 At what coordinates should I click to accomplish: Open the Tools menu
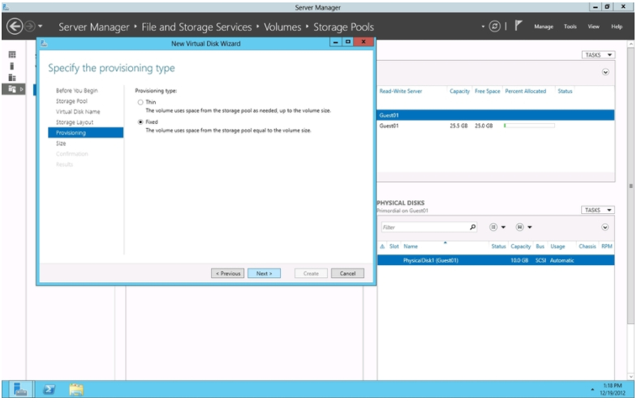[x=570, y=27]
